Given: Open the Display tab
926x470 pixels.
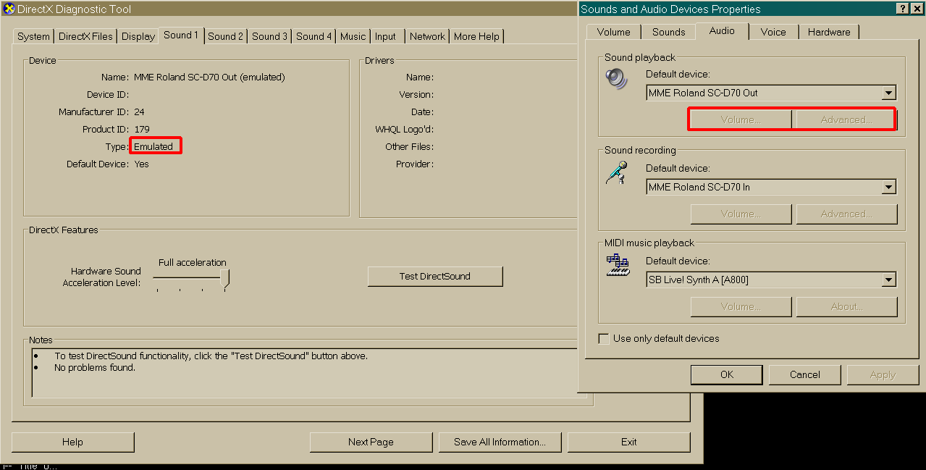Looking at the screenshot, I should coord(138,36).
